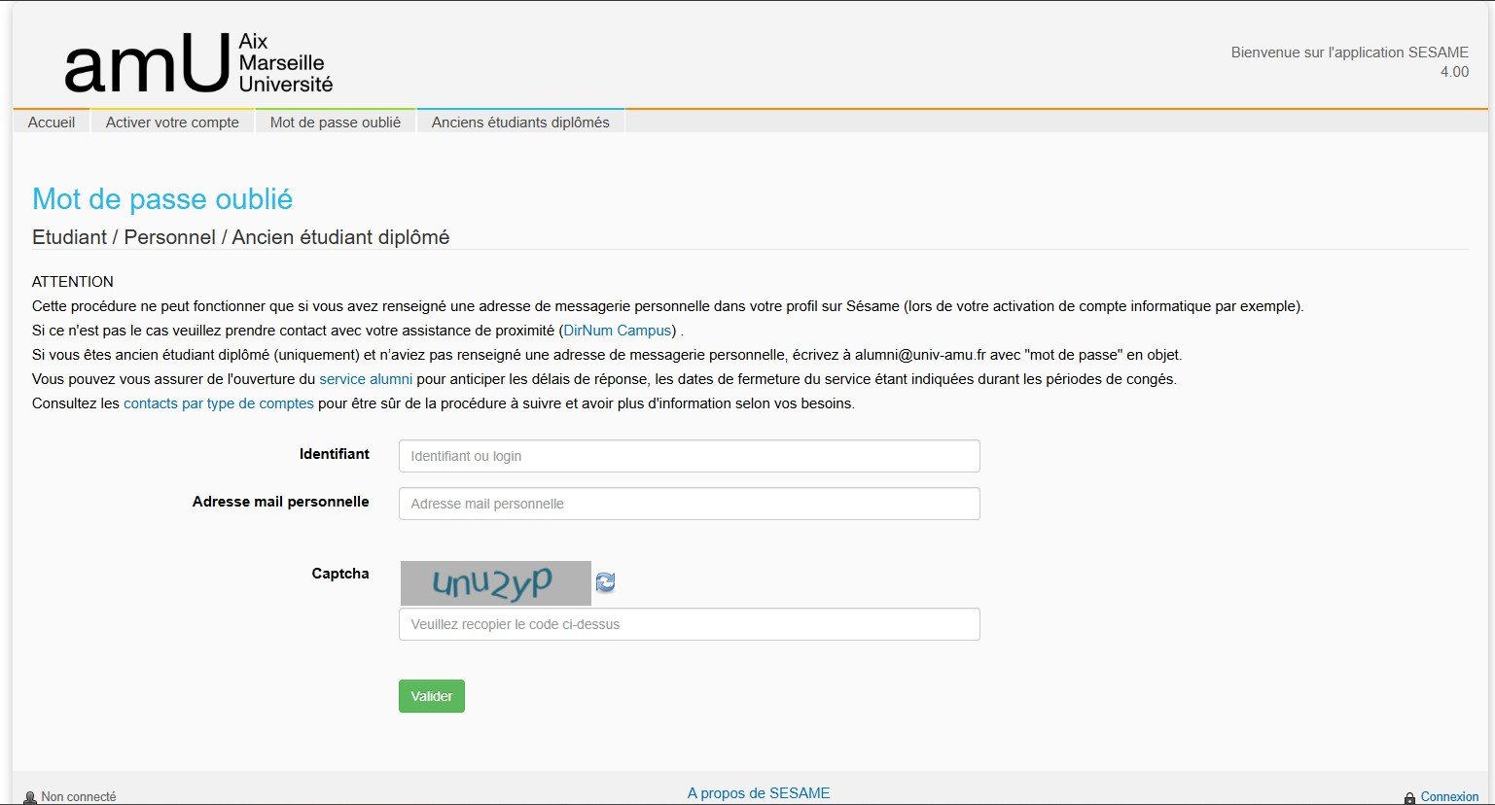Click the amU Aix Marseille Université logo

(198, 63)
